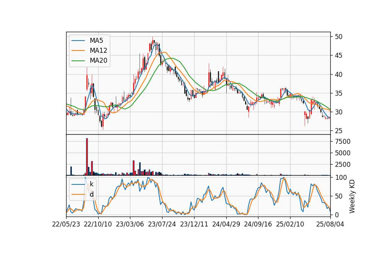Click the 23/07/24 date label
367x264 pixels.
tap(162, 224)
